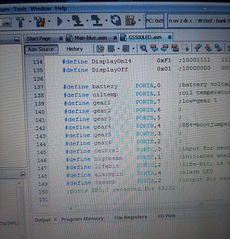
Task: Open Make and Program Device dropdown arrow
Action: pyautogui.click(x=87, y=20)
